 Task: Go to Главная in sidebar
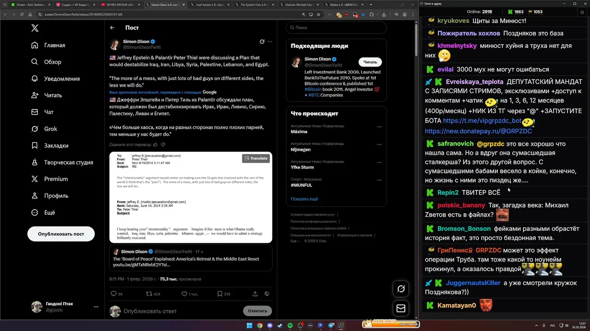48,45
